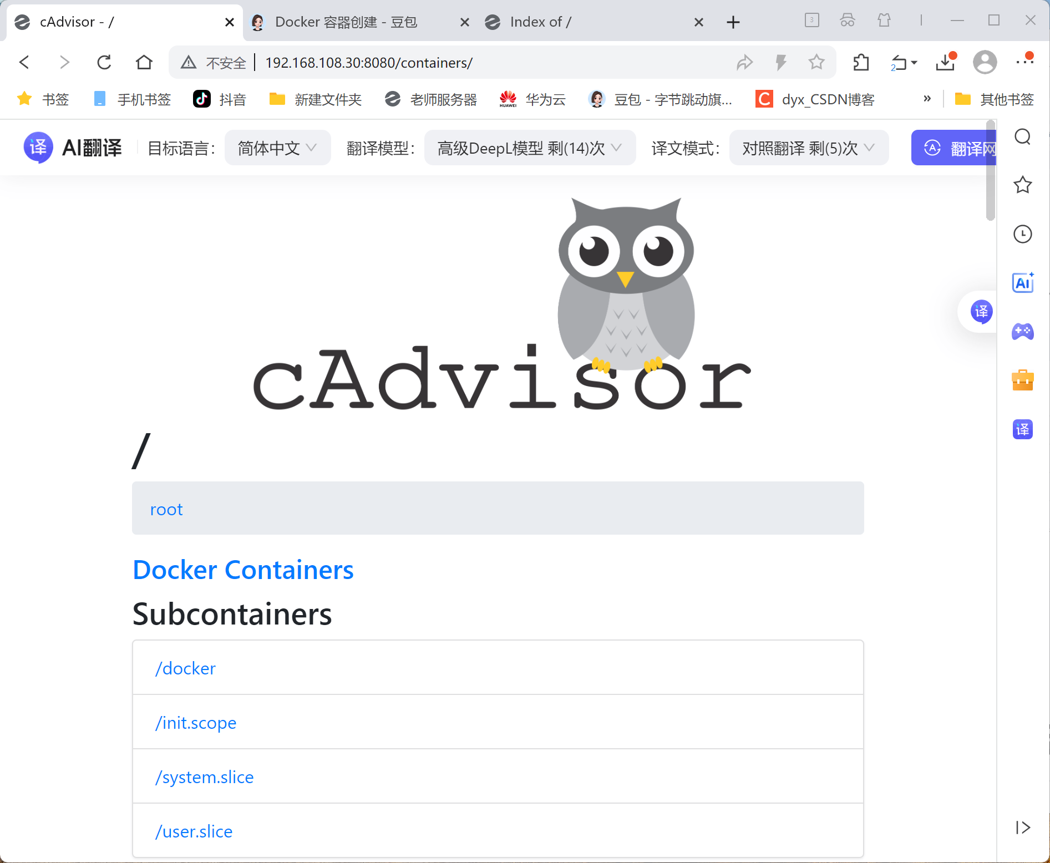Click the AI翻译 logo icon
Screen dimensions: 1050x863
click(x=38, y=148)
